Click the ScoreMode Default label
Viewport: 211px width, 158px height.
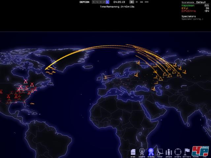[194, 2]
